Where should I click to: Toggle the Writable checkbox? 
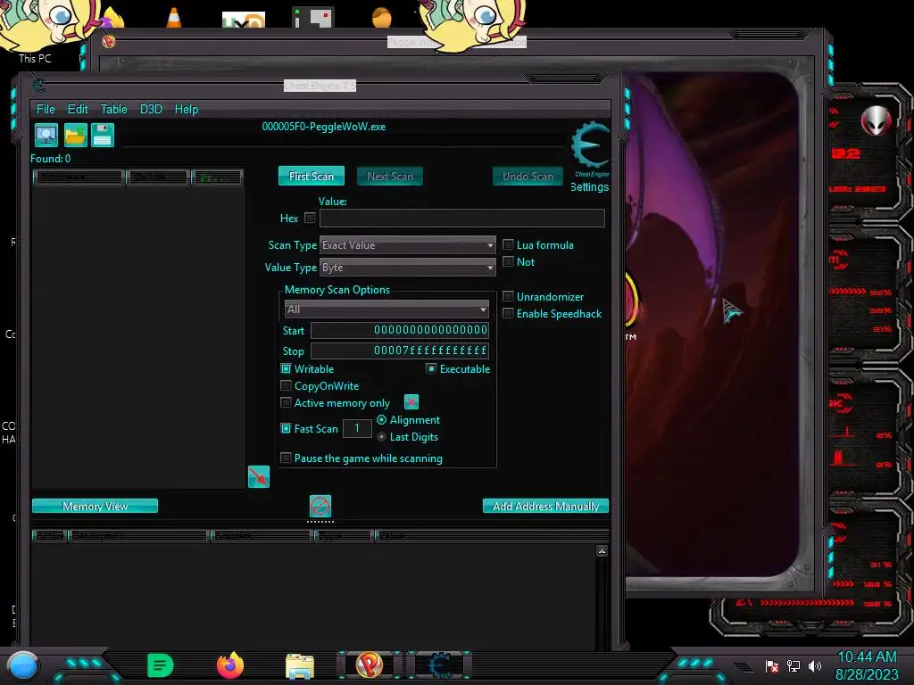(286, 368)
